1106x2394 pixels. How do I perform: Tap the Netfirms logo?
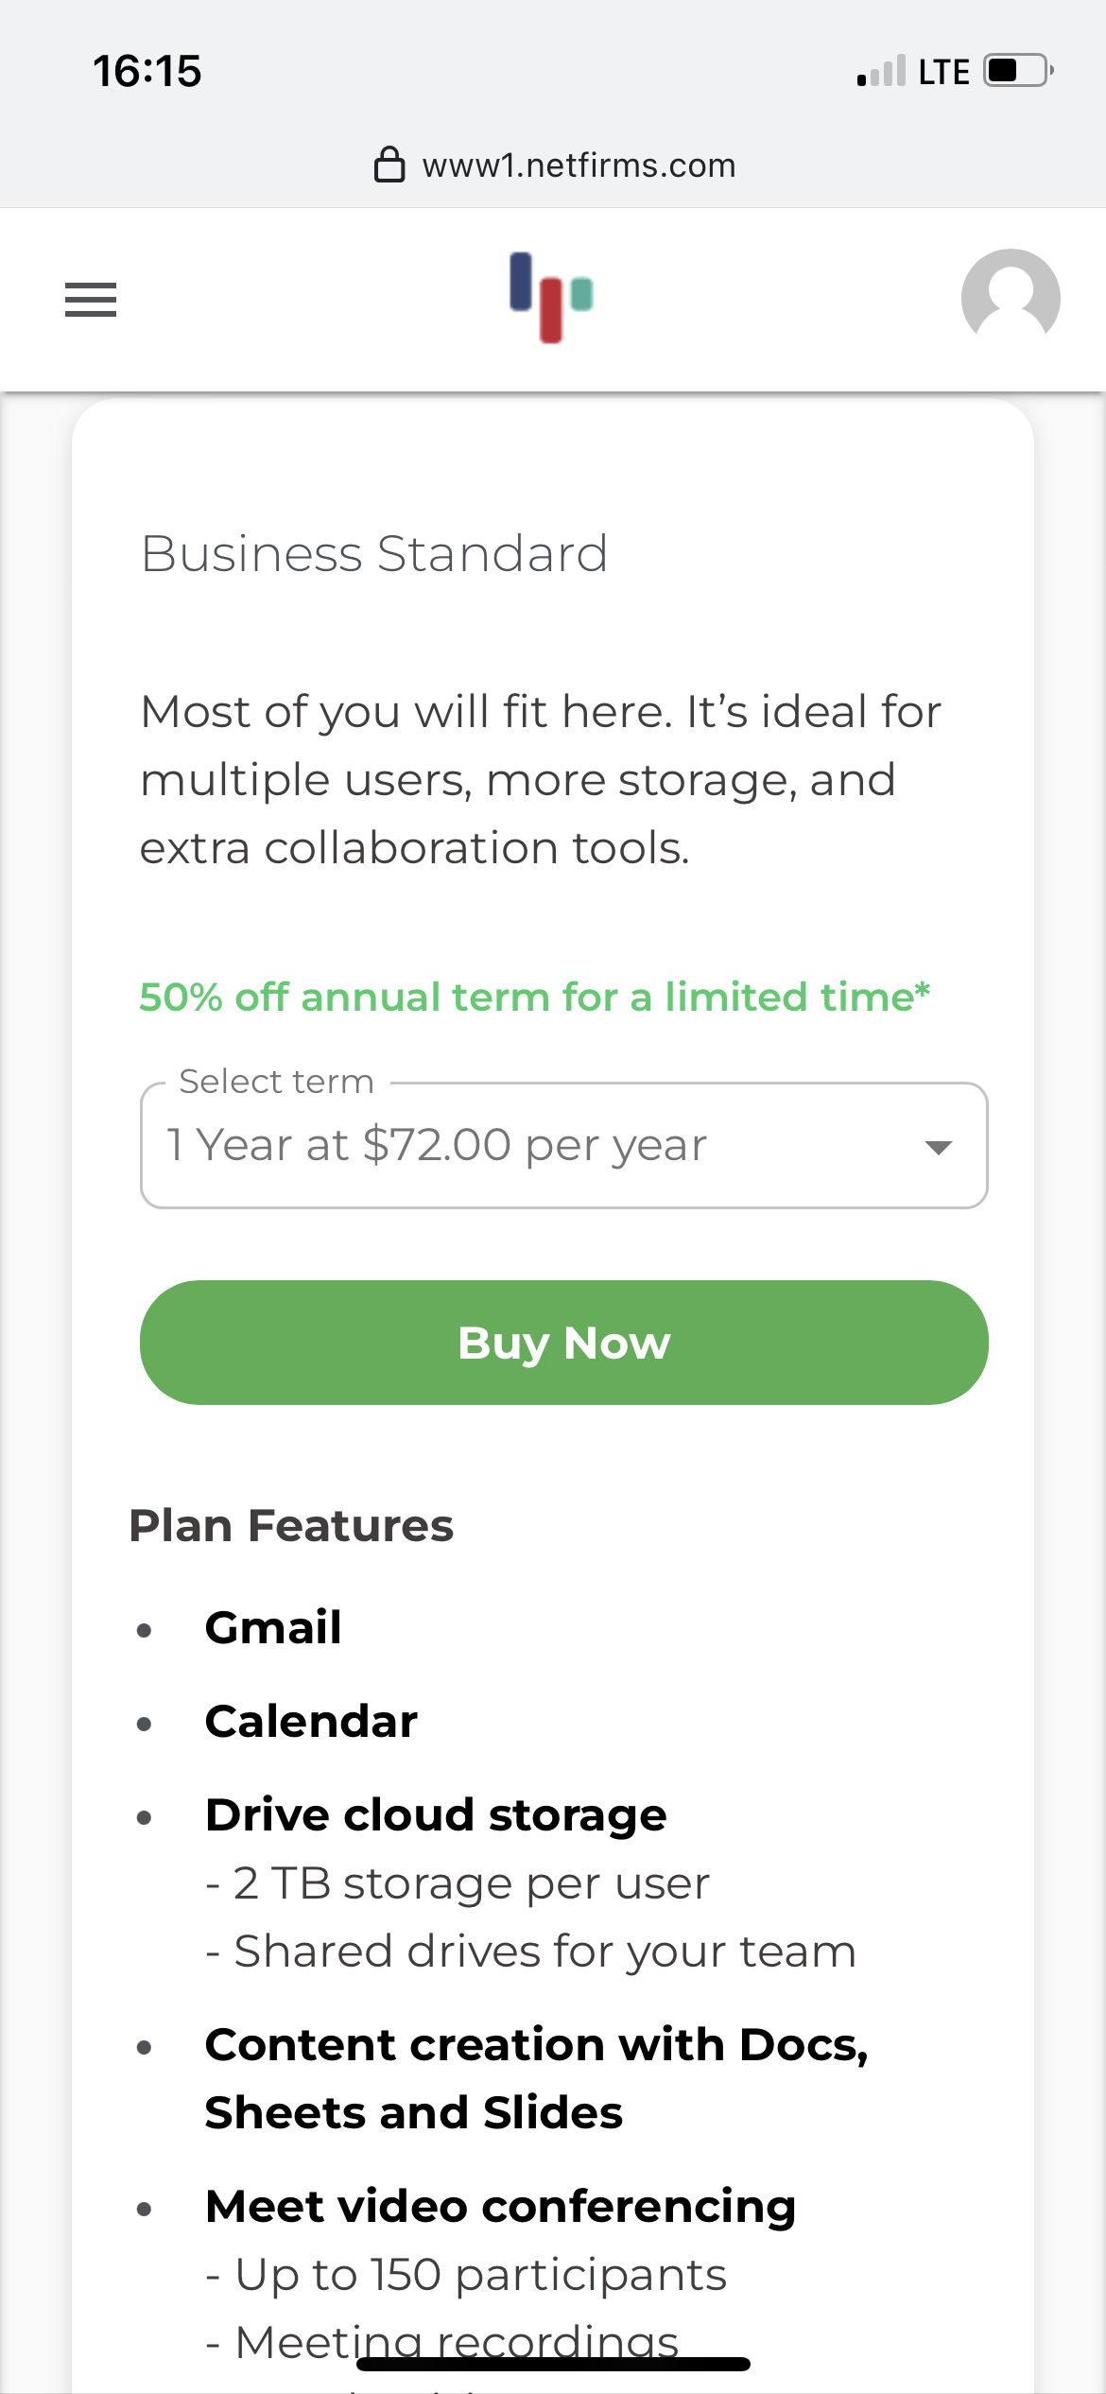[x=551, y=297]
